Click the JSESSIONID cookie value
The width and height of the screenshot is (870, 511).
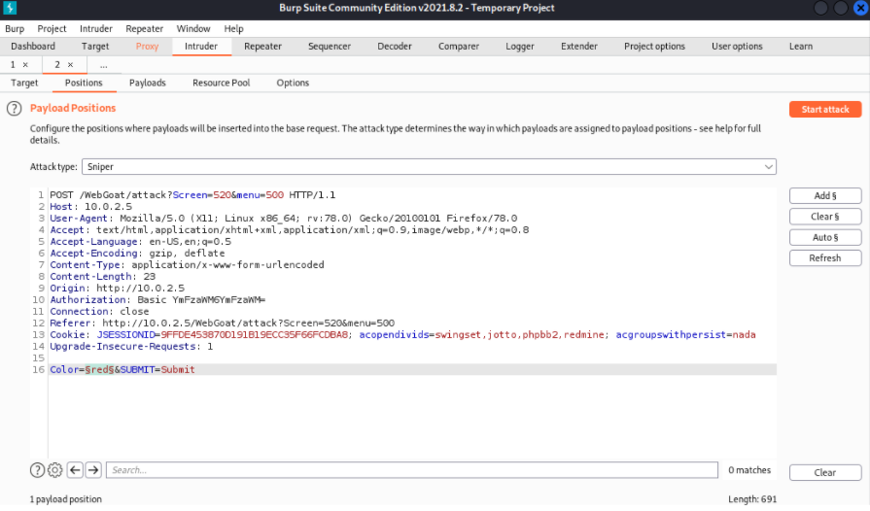coord(254,335)
